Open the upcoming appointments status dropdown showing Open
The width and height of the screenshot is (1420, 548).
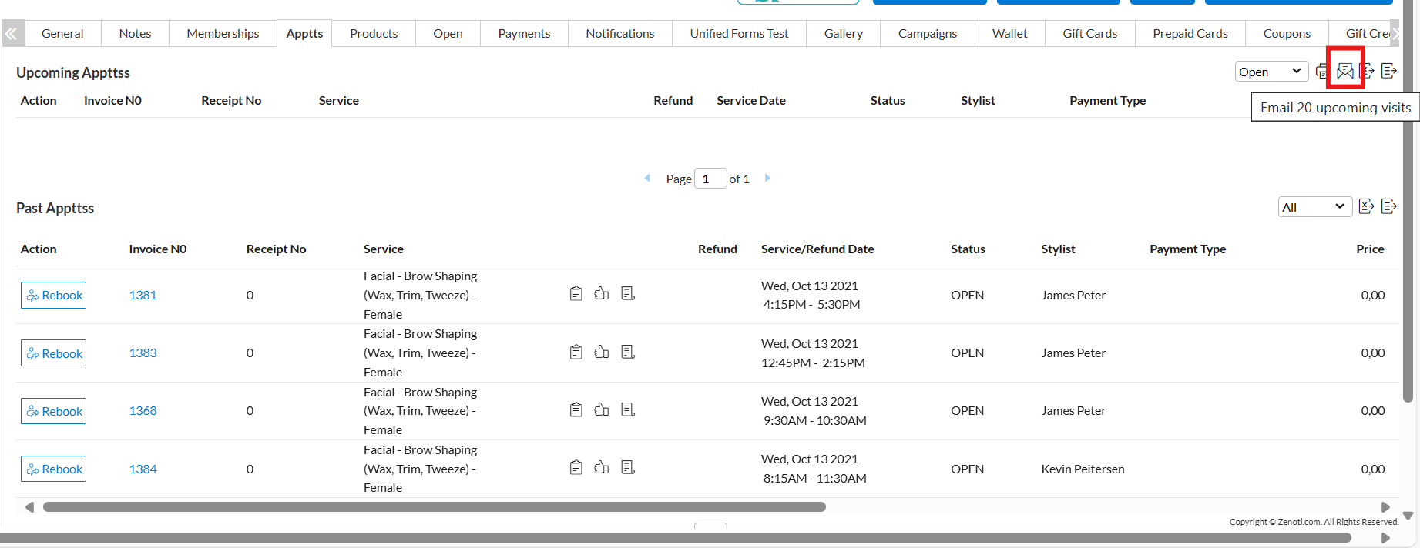point(1271,72)
